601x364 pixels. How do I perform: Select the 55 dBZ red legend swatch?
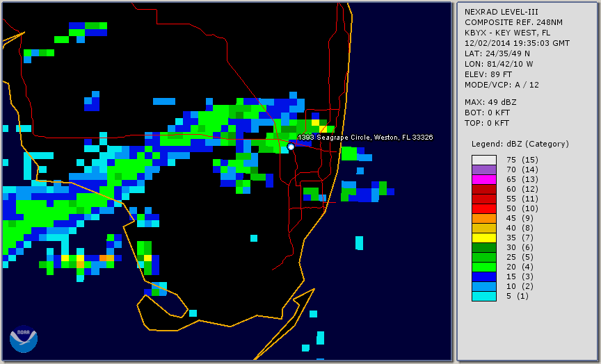coord(483,199)
